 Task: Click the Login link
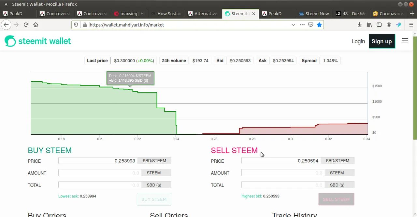pos(358,41)
